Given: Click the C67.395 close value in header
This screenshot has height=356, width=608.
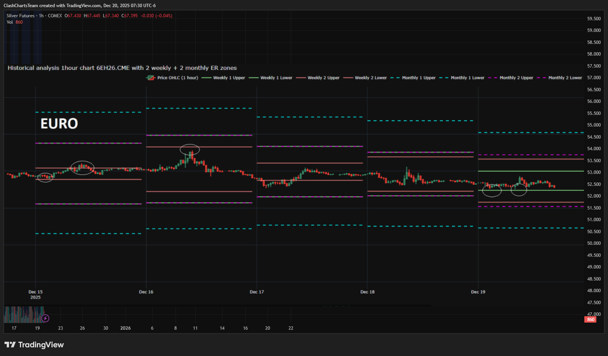Looking at the screenshot, I should (x=130, y=16).
